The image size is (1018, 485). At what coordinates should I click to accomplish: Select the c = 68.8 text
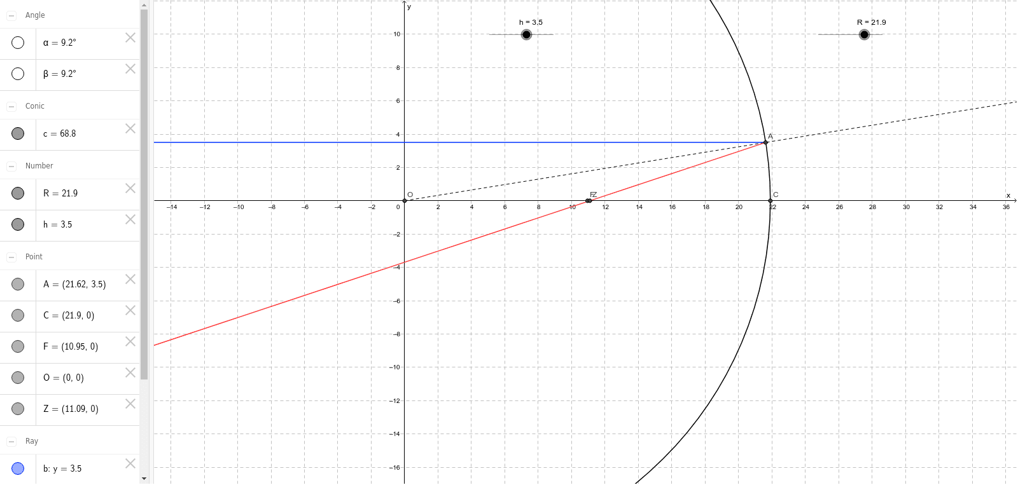click(x=59, y=133)
